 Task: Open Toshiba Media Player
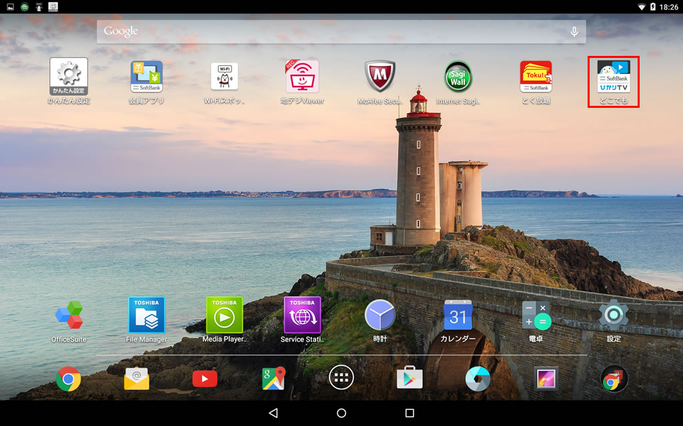224,316
